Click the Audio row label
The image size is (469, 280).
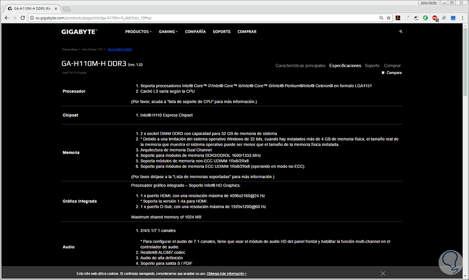pyautogui.click(x=68, y=247)
